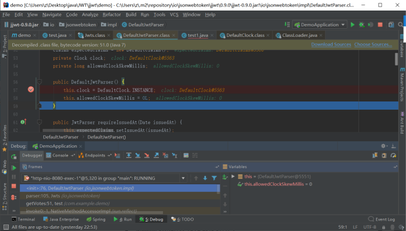The width and height of the screenshot is (406, 231).
Task: Click the Step Into icon
Action: coord(138,155)
